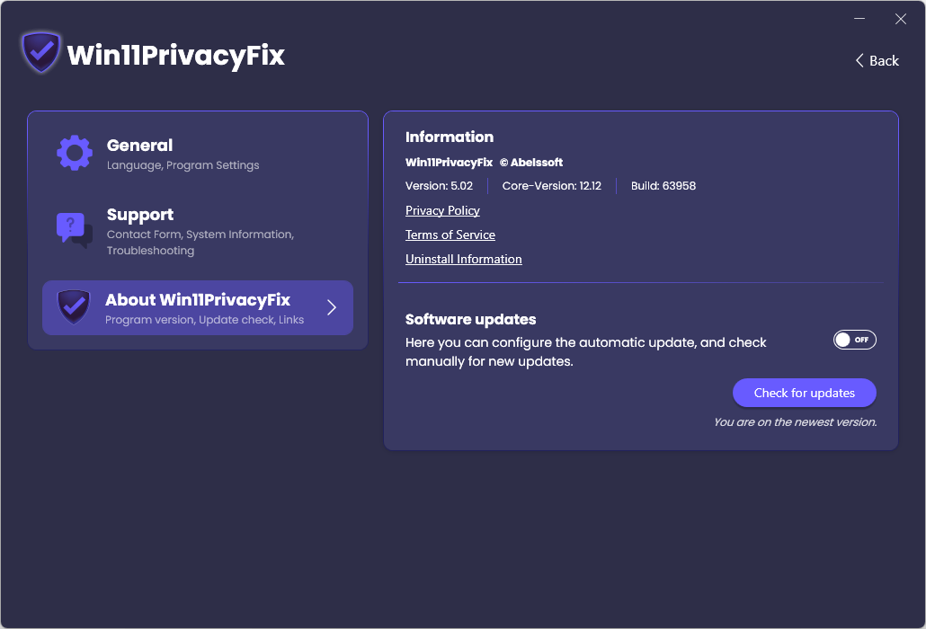Image resolution: width=926 pixels, height=629 pixels.
Task: Select the About Win11PrivacyFix menu entry
Action: tap(198, 308)
